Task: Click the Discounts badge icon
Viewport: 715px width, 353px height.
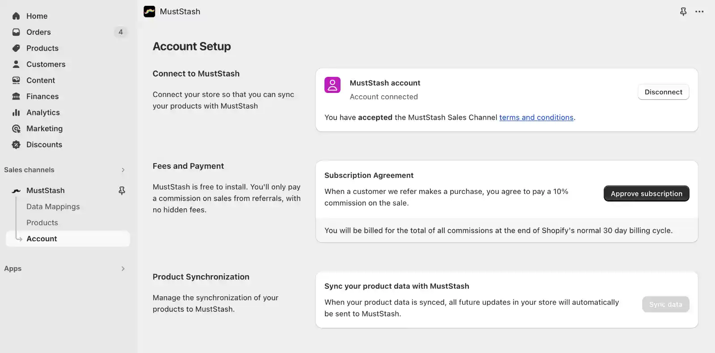Action: click(16, 145)
